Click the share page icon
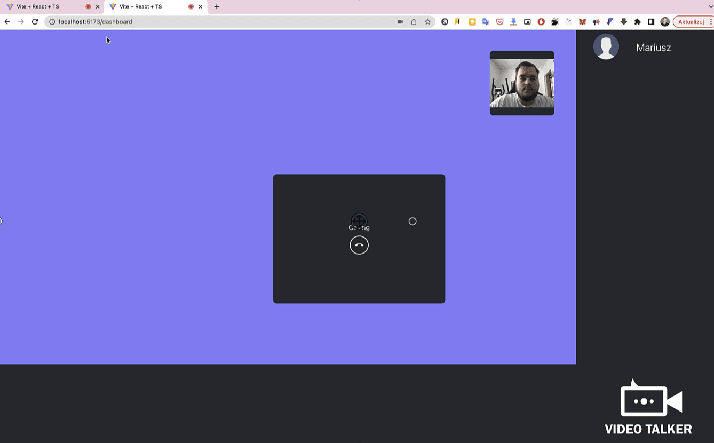714x443 pixels. tap(414, 22)
